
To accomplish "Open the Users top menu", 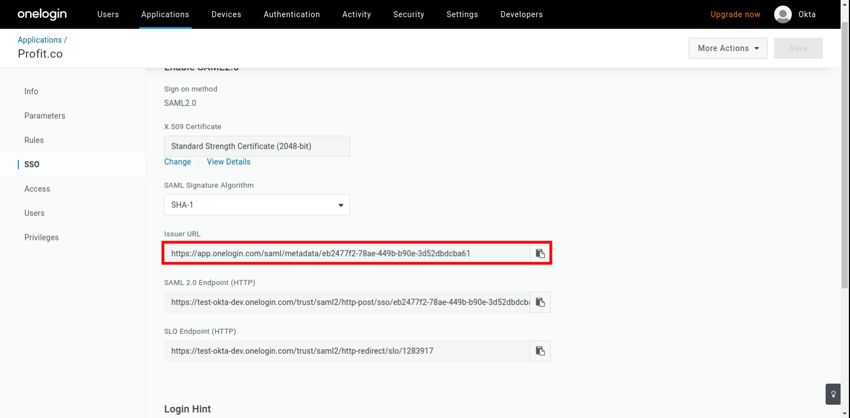I will [x=108, y=14].
